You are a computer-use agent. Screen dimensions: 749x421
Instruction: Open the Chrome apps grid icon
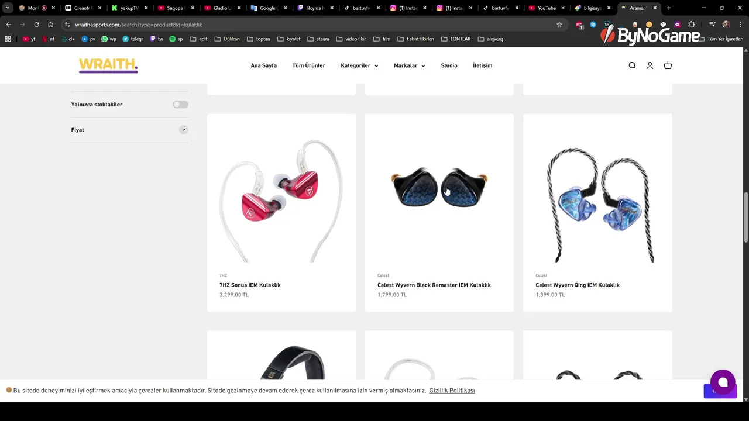click(x=8, y=39)
